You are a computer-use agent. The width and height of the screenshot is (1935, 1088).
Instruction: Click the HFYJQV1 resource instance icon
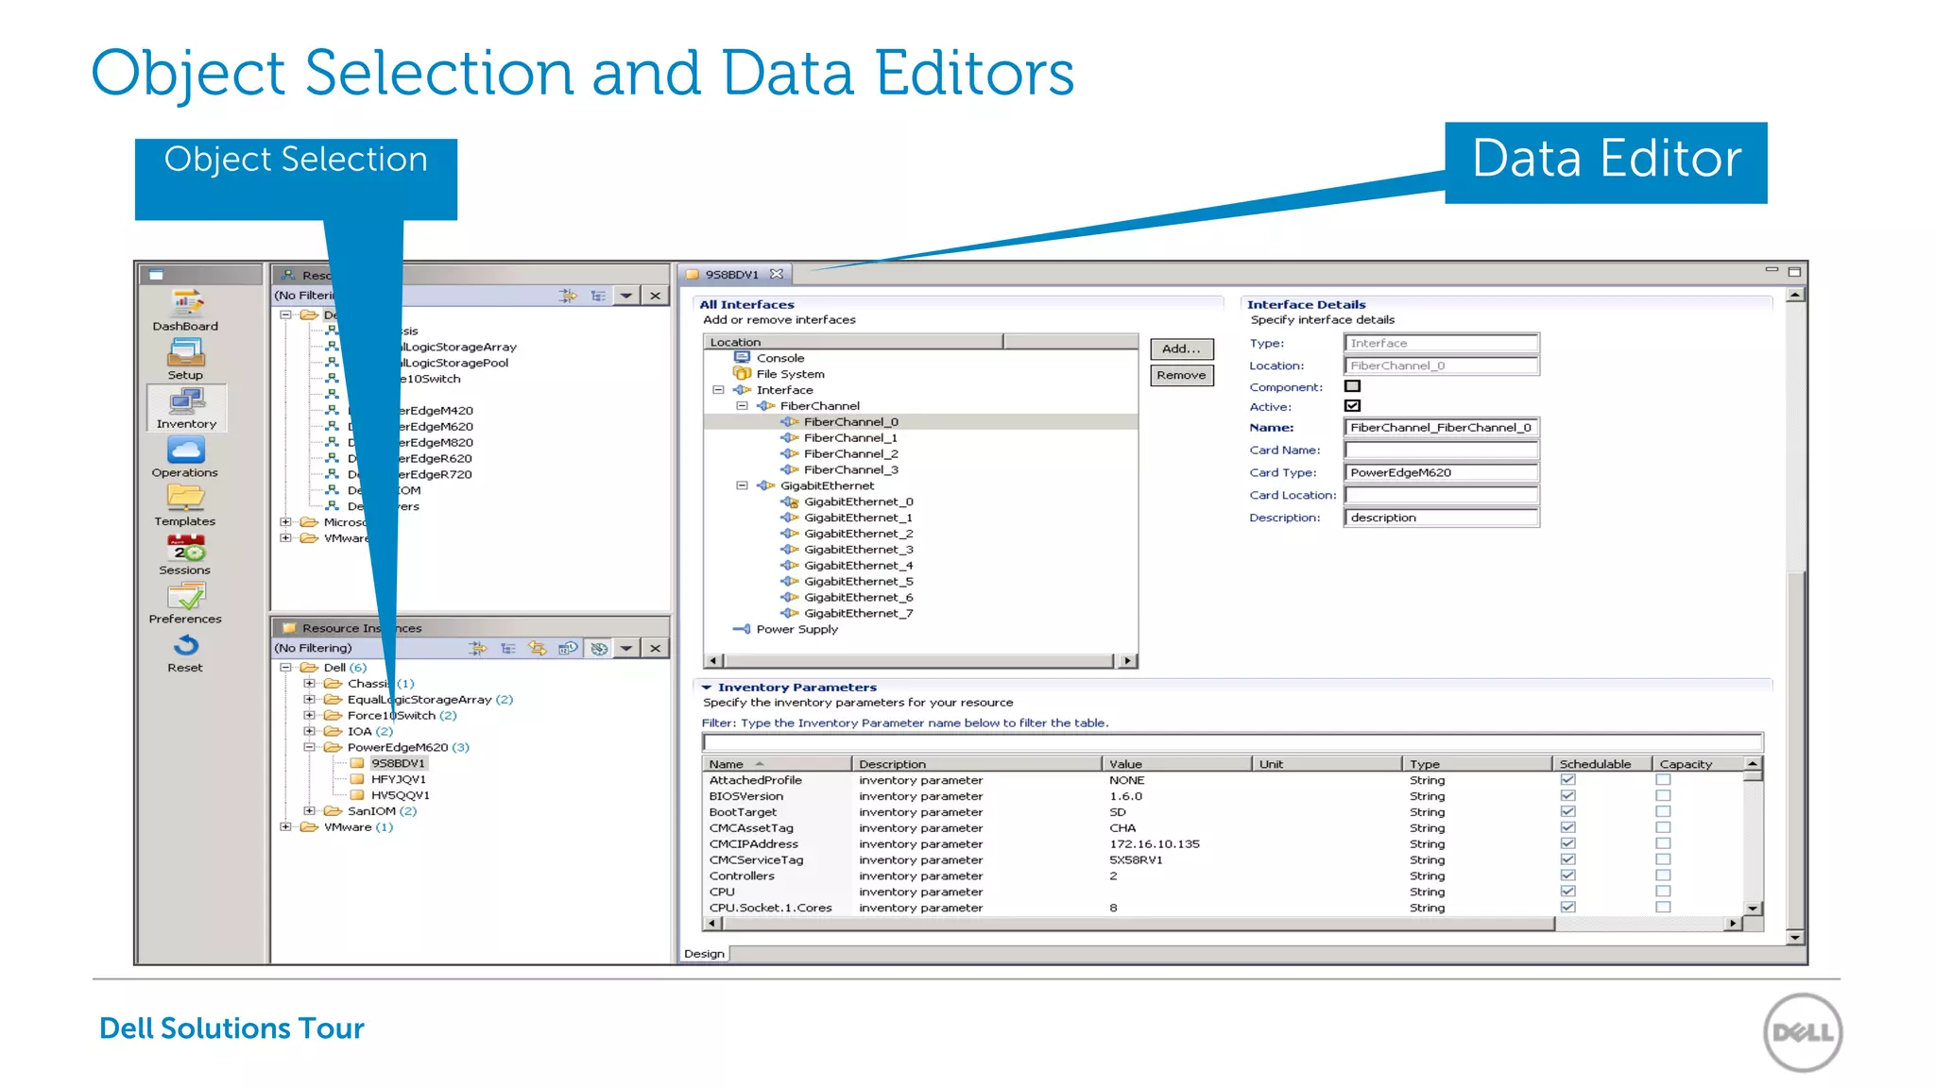357,779
